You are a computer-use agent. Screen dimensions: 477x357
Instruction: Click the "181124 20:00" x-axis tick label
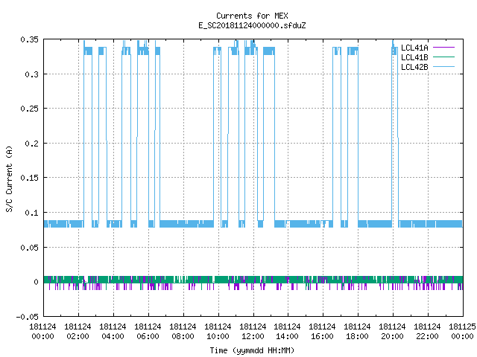pos(392,332)
